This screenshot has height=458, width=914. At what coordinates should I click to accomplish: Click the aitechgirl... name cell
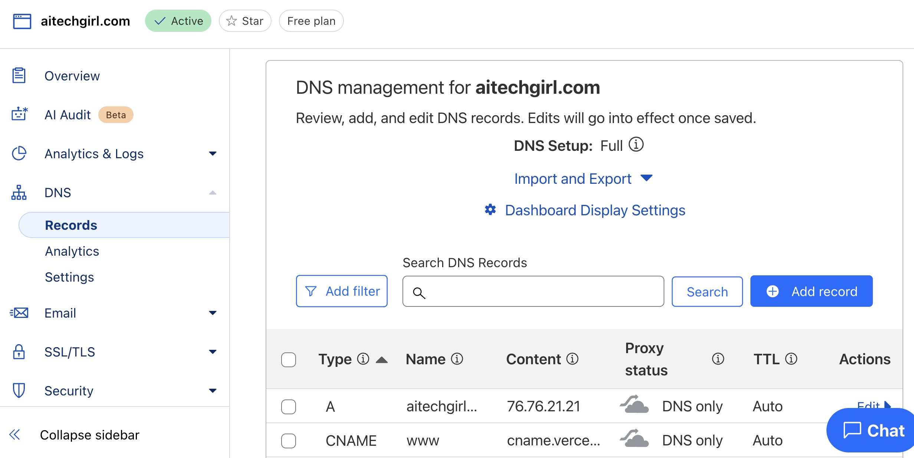441,406
